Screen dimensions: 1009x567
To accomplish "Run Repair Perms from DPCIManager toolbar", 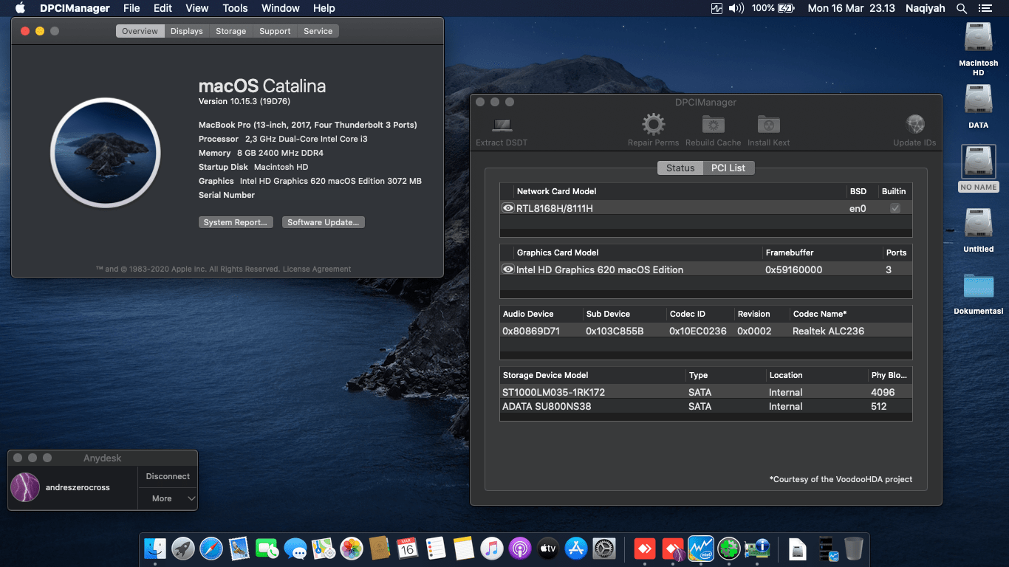I will (653, 125).
